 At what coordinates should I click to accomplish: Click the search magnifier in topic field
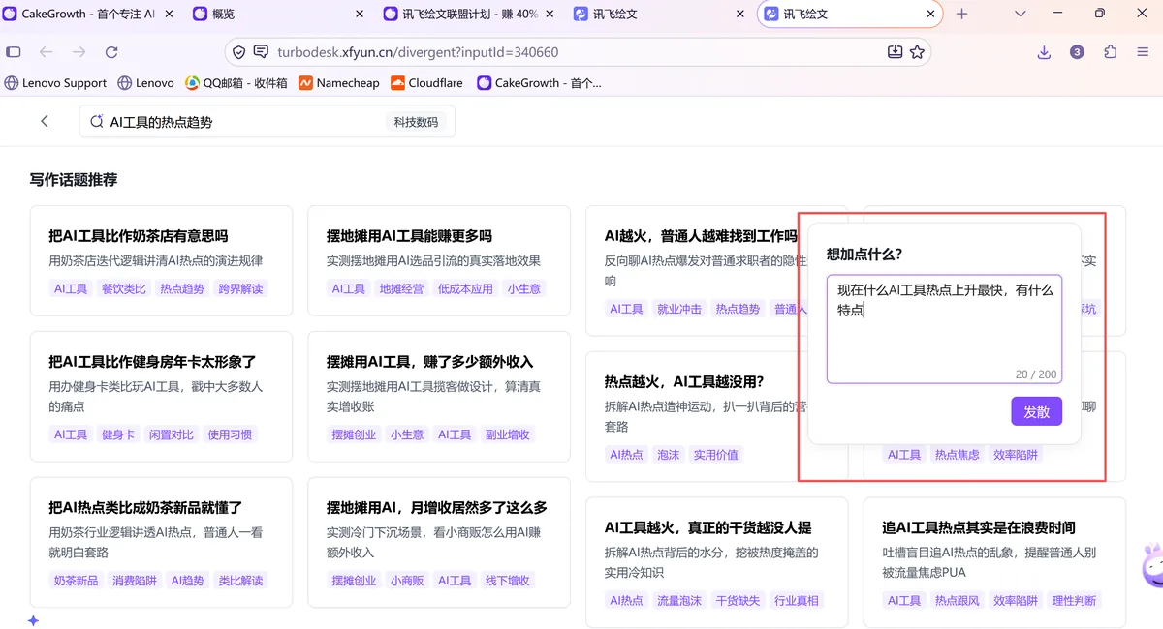[x=96, y=122]
